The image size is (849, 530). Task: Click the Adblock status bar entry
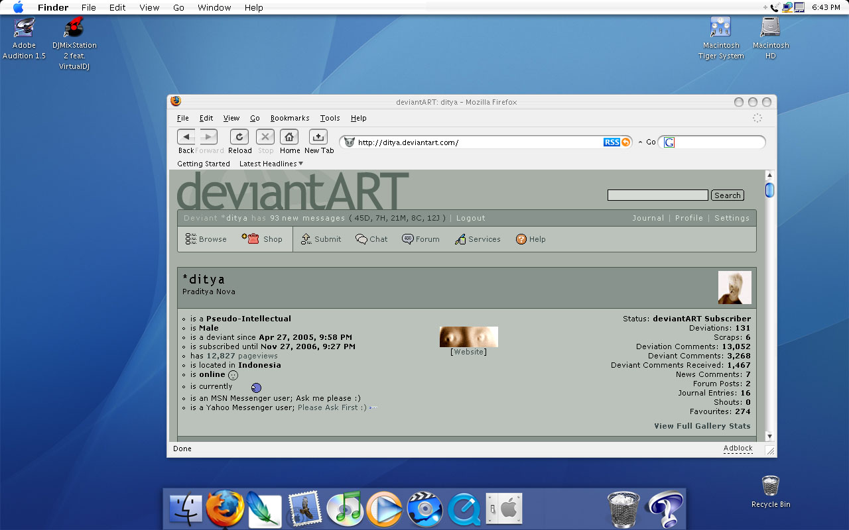pos(738,449)
